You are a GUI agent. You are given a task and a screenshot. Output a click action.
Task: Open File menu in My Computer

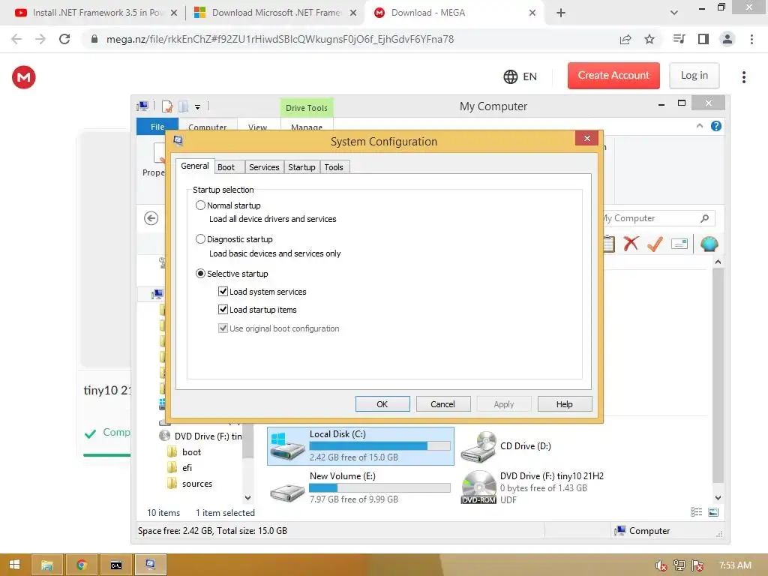coord(157,126)
